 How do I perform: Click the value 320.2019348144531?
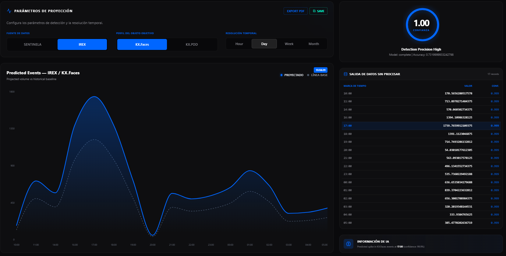(x=458, y=207)
